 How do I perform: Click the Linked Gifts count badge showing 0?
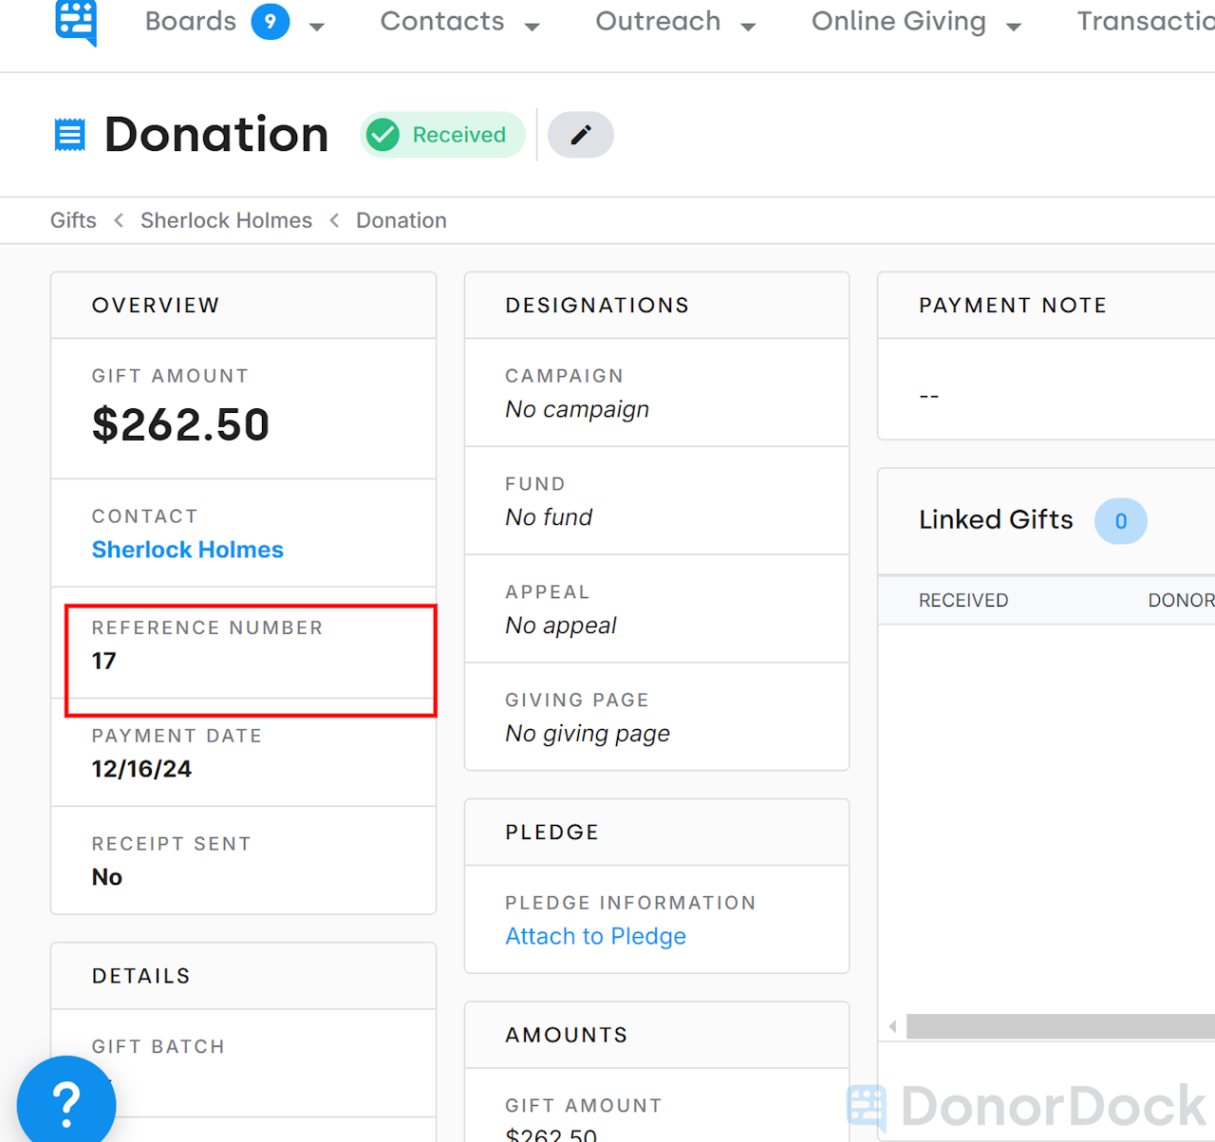tap(1121, 521)
